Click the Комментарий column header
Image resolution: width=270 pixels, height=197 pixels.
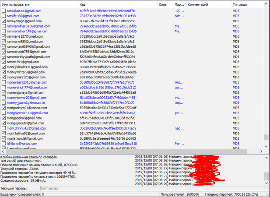(x=209, y=5)
